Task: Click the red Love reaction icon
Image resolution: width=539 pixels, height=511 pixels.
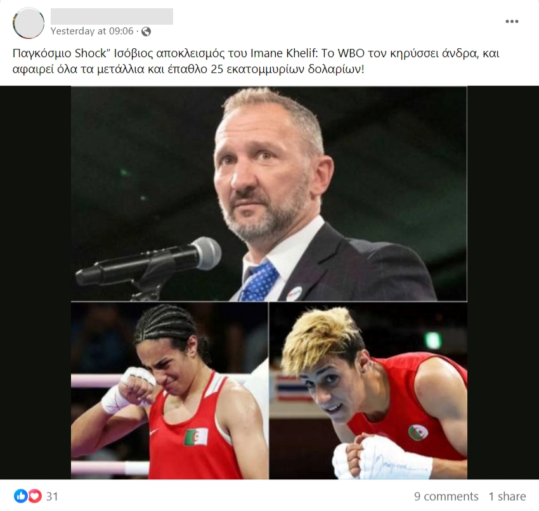Action: tap(35, 496)
